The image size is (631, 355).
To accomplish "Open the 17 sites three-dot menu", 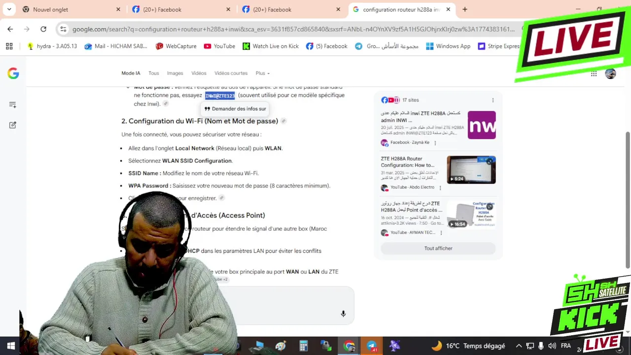I will click(492, 100).
